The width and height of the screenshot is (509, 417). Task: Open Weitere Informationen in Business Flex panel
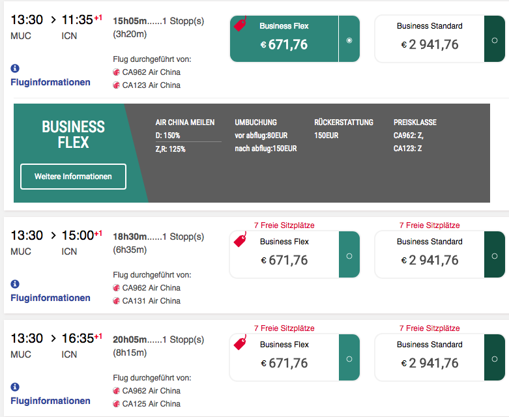pyautogui.click(x=73, y=177)
